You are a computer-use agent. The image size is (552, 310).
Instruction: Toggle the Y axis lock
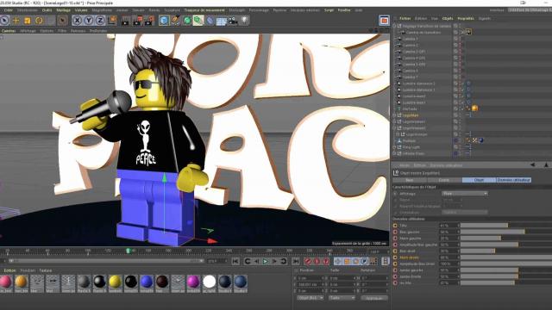click(89, 21)
